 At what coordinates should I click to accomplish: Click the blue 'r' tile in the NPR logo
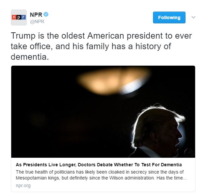pos(23,17)
